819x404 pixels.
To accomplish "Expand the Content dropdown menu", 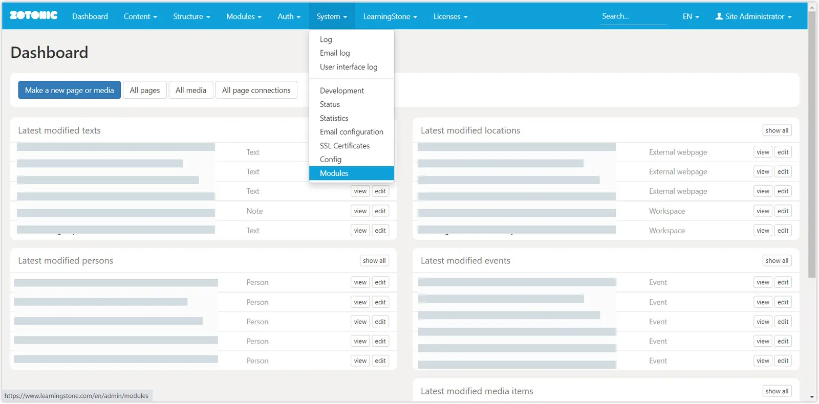I will 140,16.
